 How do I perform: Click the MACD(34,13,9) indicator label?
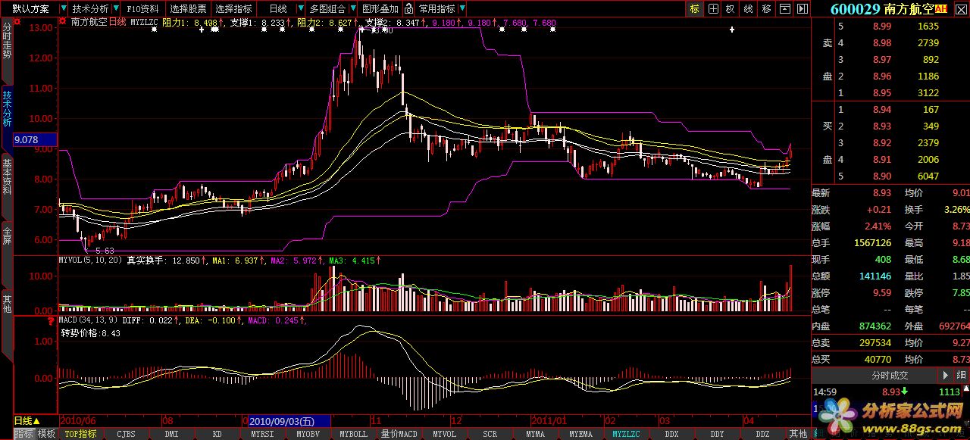coord(88,320)
